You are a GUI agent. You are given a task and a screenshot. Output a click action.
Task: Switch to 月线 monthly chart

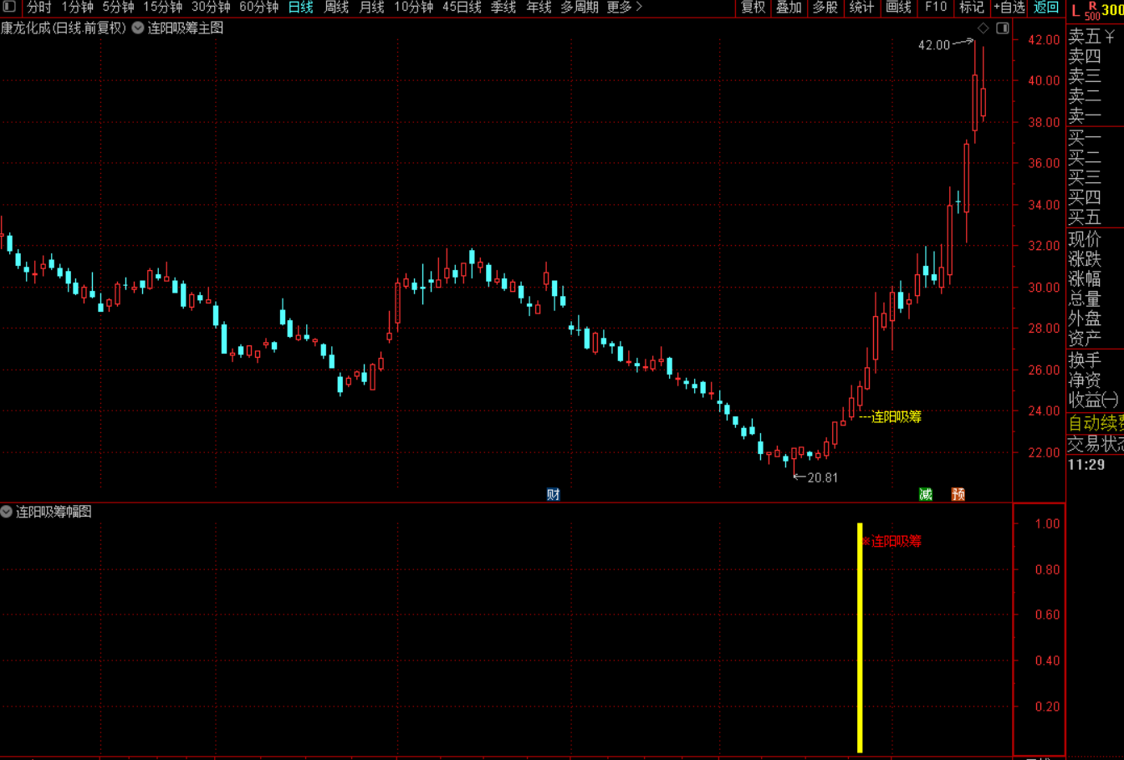click(x=371, y=7)
